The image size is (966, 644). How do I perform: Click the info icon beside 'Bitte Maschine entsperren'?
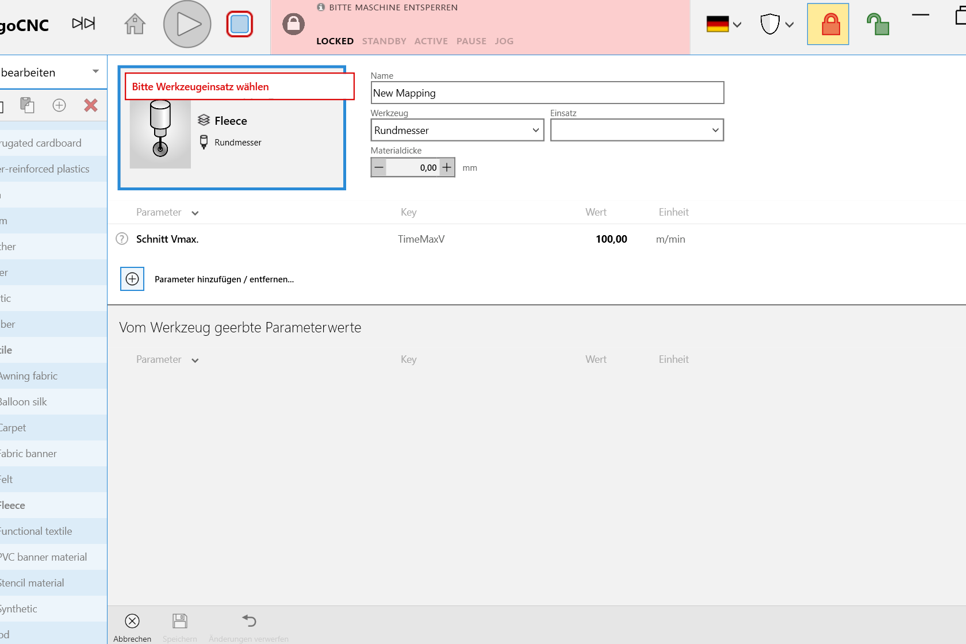pyautogui.click(x=321, y=7)
